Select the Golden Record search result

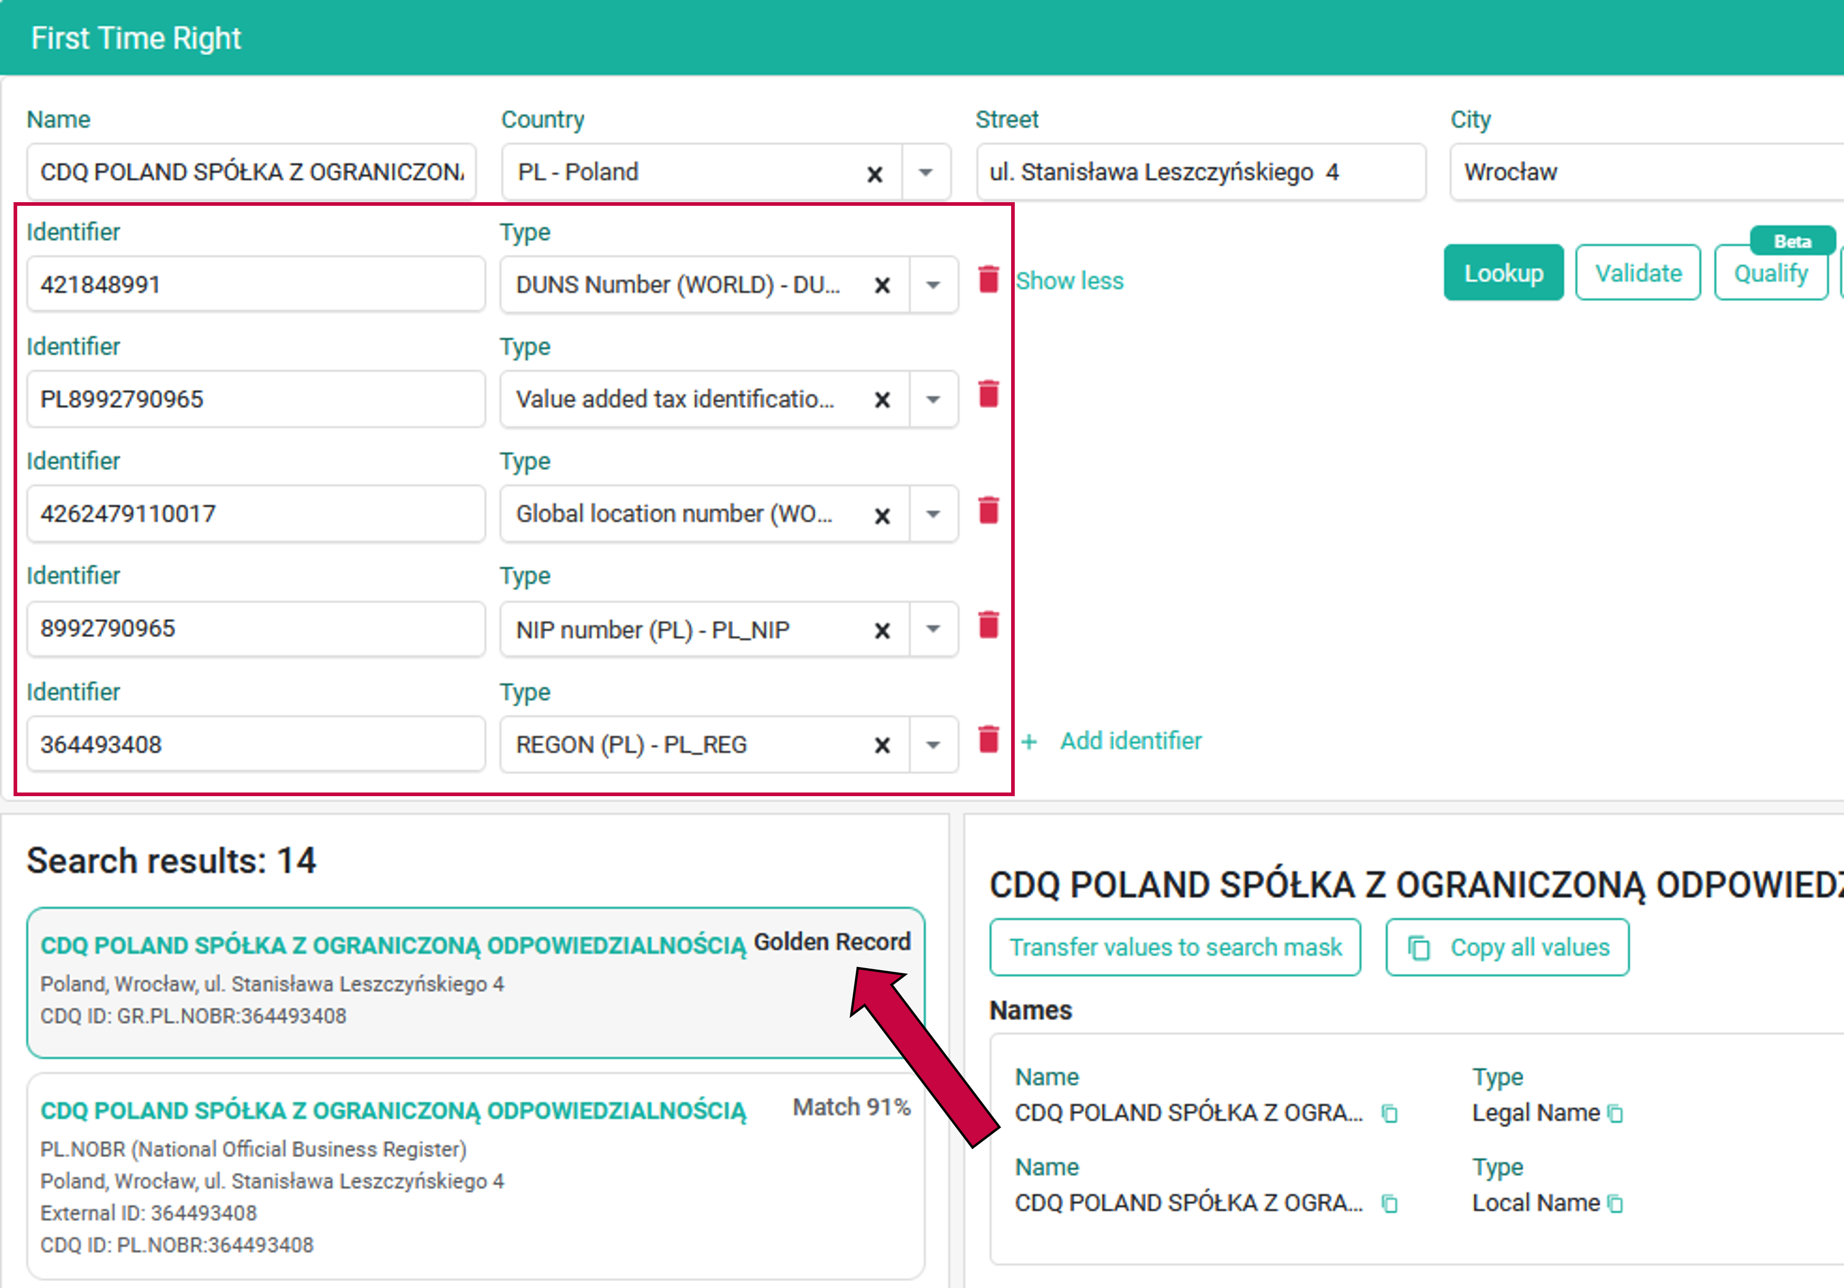[475, 983]
